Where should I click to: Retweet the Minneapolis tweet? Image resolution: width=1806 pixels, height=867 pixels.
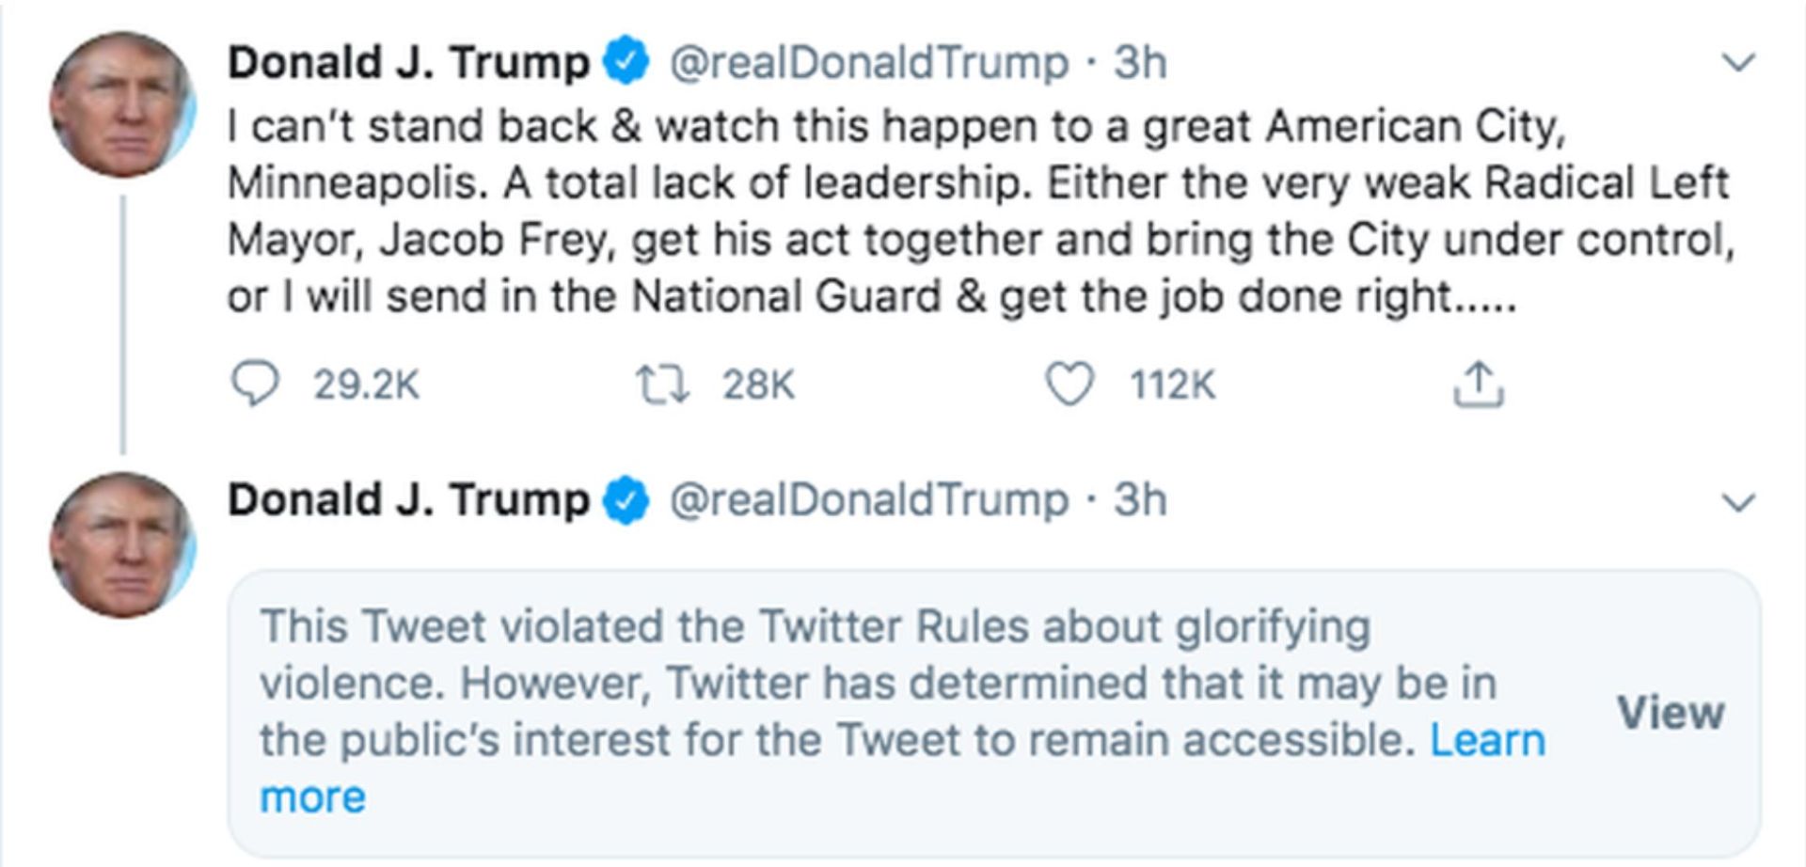(662, 385)
